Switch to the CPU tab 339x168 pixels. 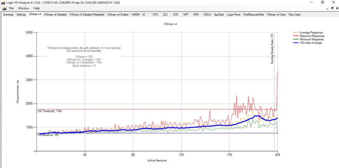(x=155, y=15)
